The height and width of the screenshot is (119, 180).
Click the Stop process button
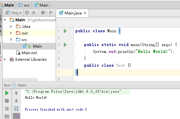tap(7, 101)
